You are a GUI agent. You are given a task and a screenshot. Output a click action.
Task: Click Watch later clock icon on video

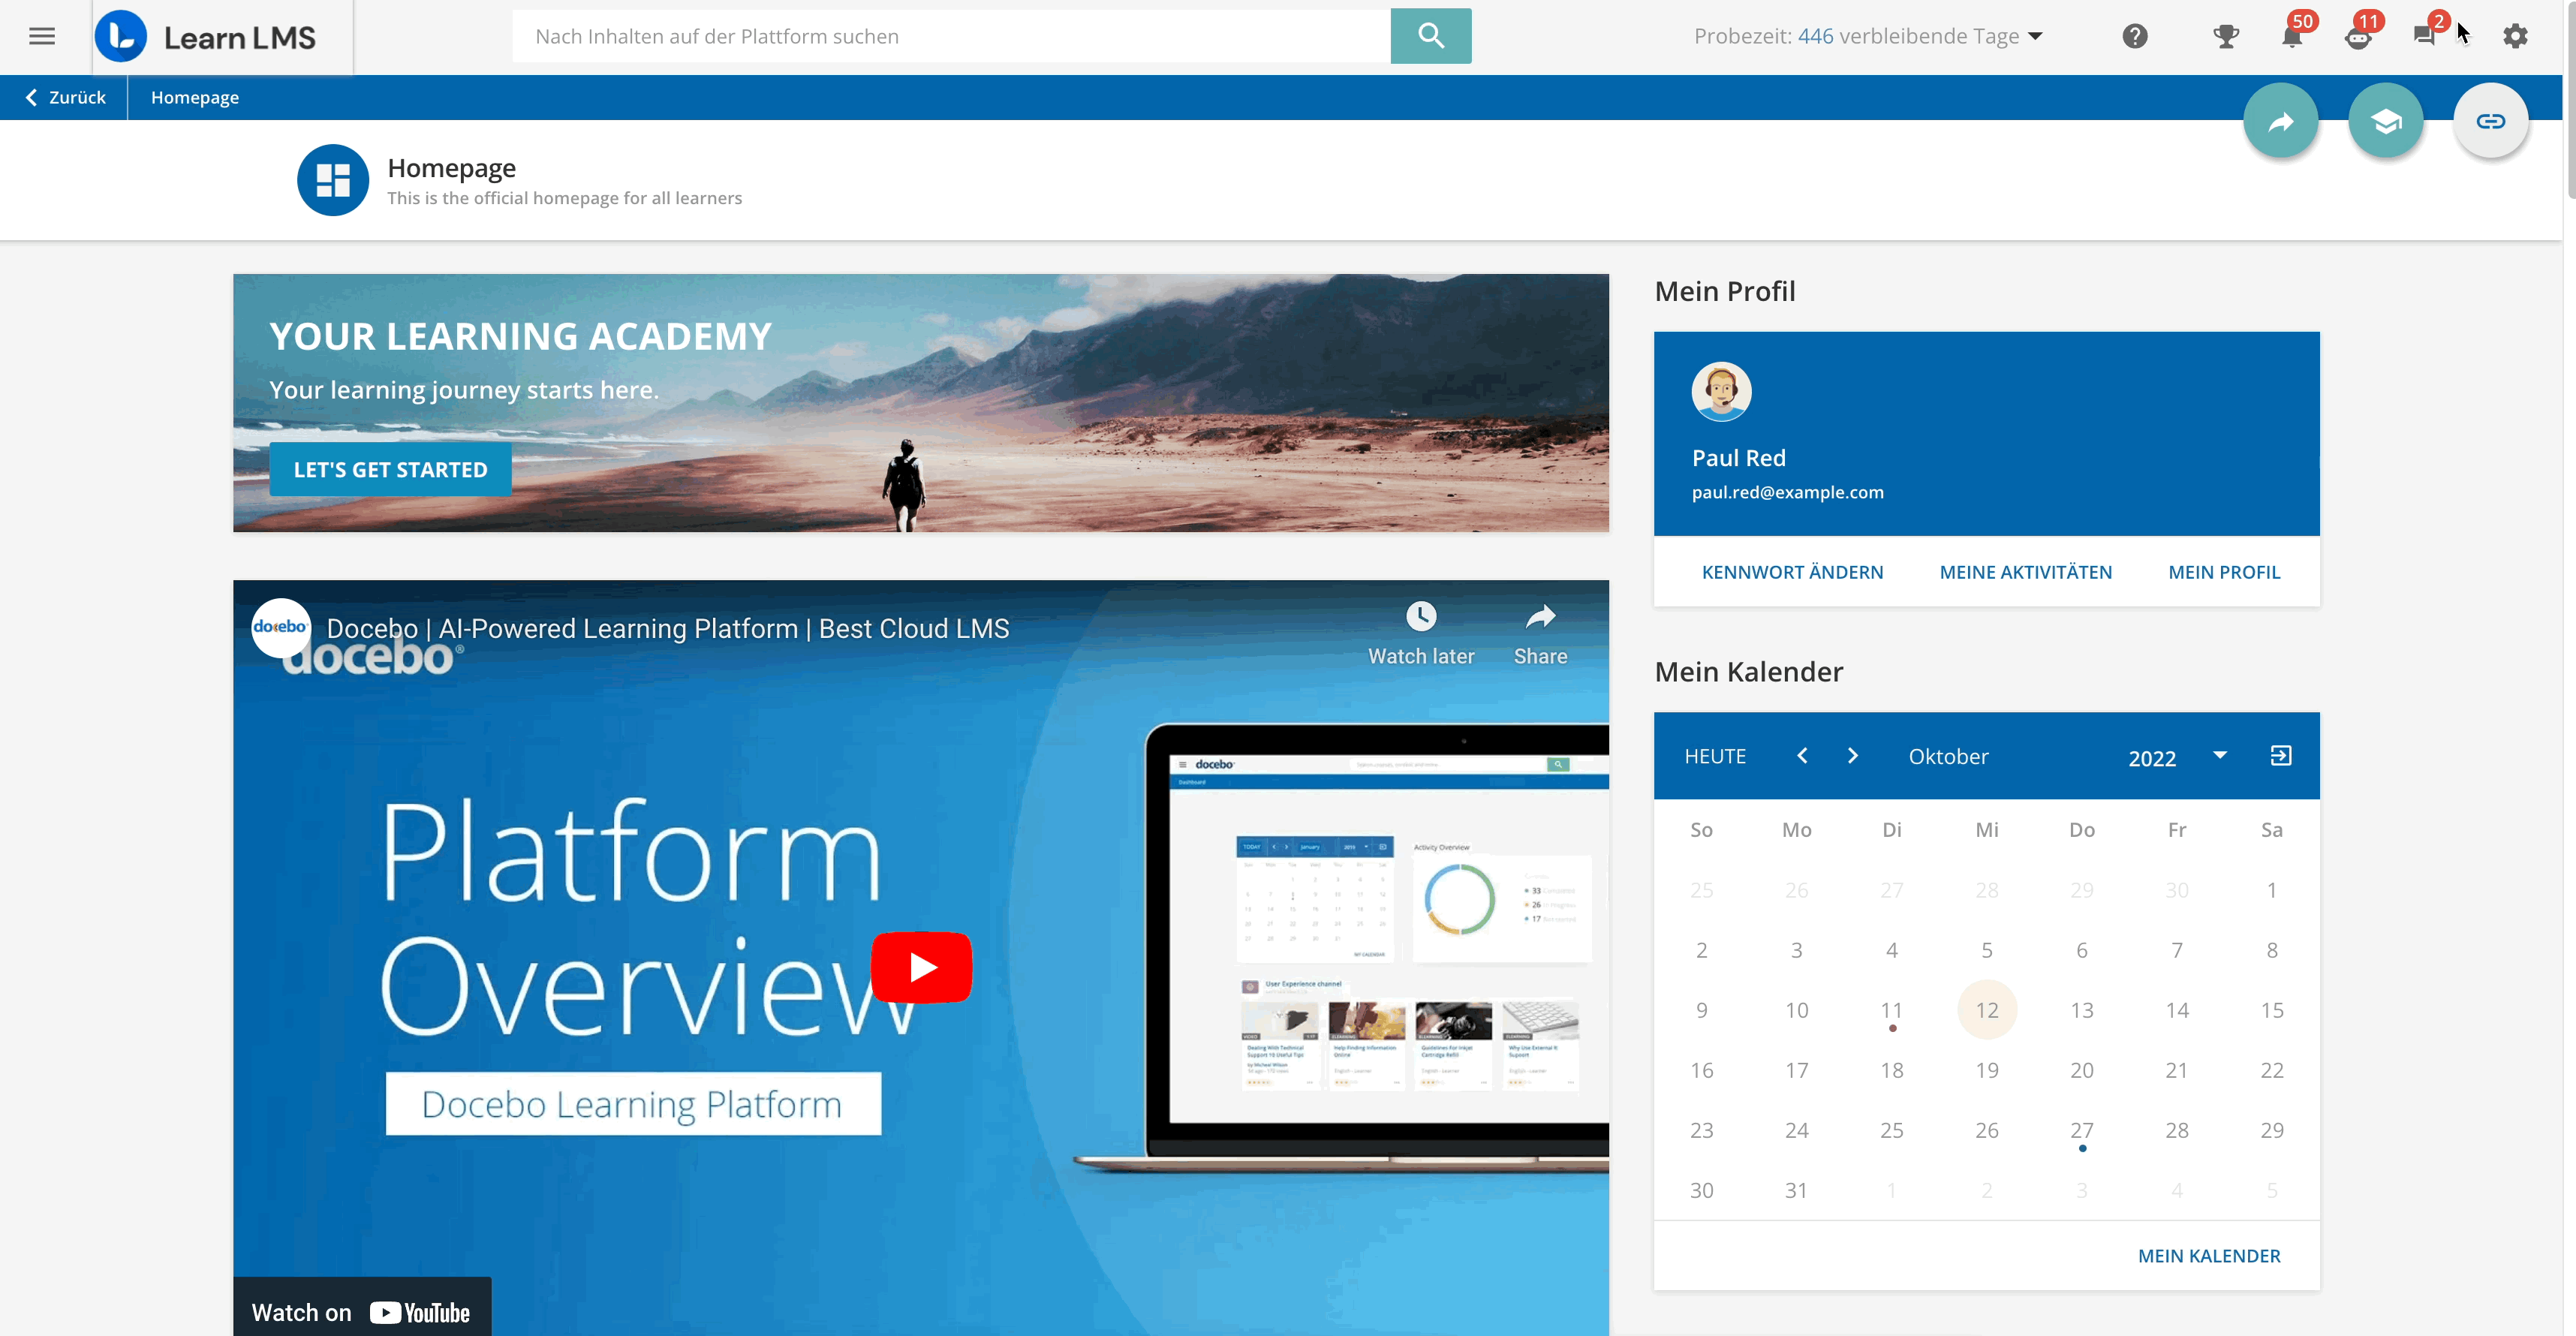[x=1421, y=616]
